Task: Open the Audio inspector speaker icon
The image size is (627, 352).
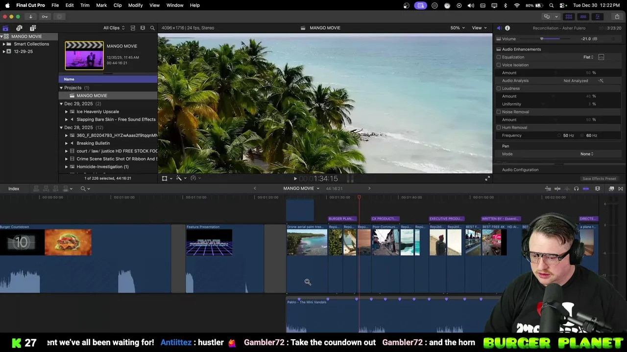Action: (499, 28)
